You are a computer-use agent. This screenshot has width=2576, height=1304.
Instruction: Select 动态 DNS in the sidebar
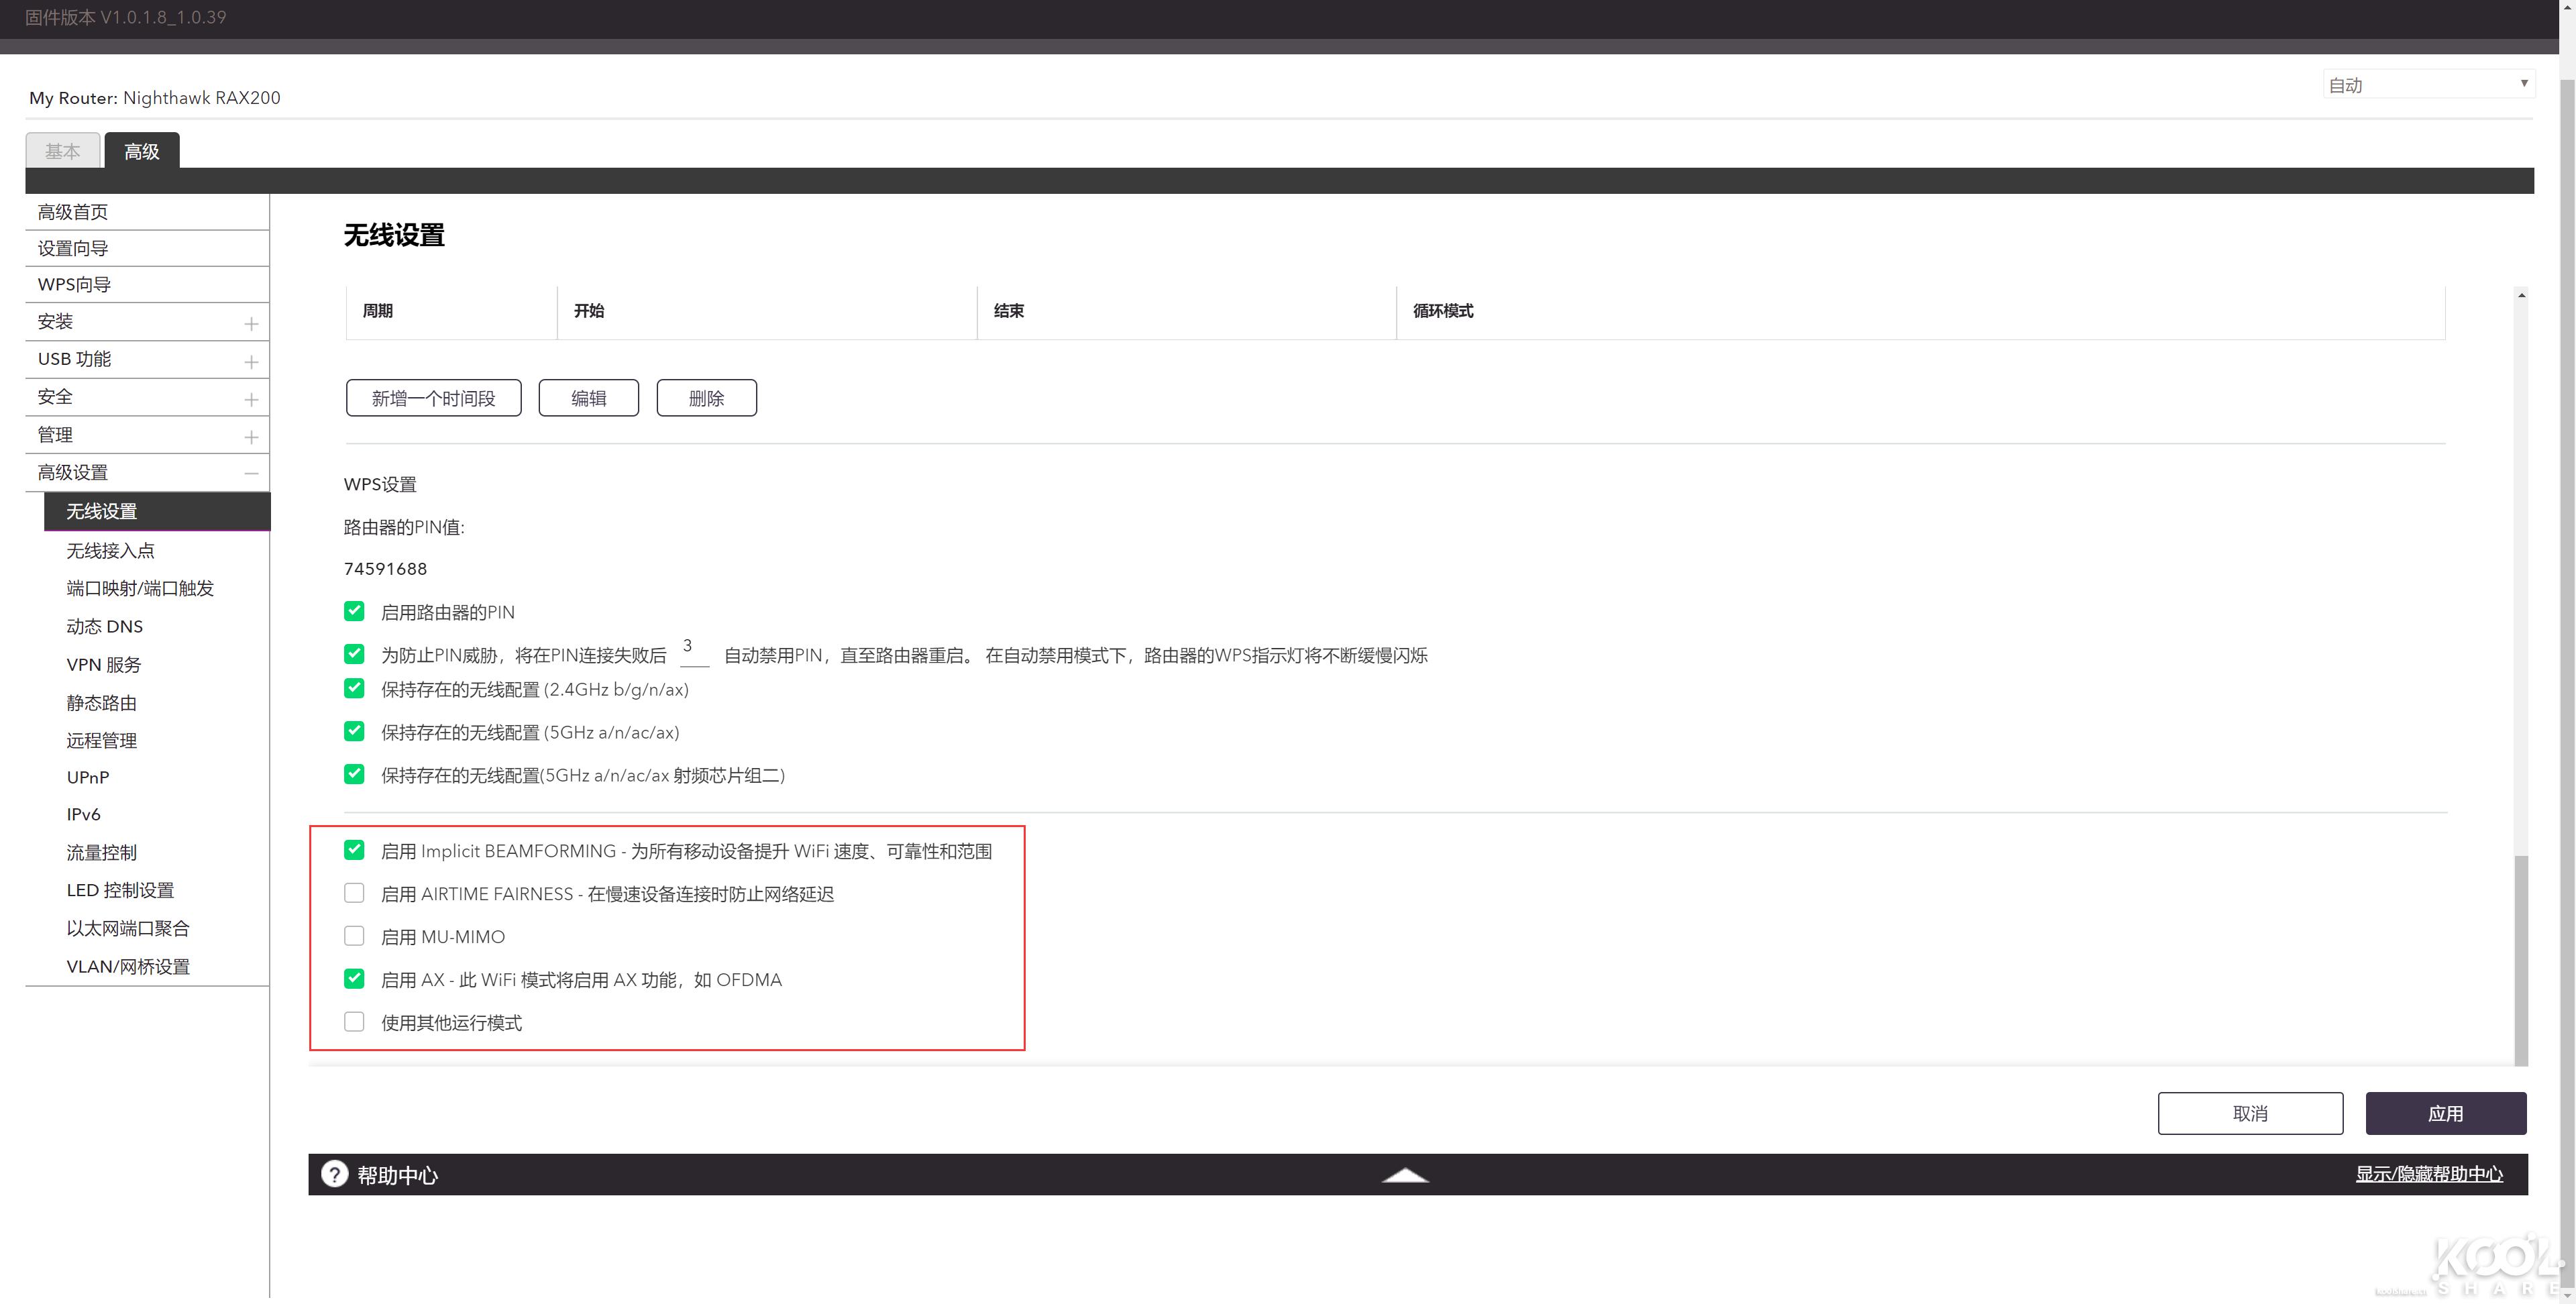click(104, 626)
